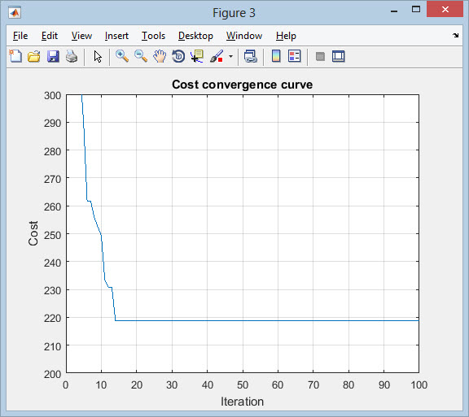Activate the Zoom Out magnifier tool
The width and height of the screenshot is (469, 417).
pyautogui.click(x=141, y=56)
